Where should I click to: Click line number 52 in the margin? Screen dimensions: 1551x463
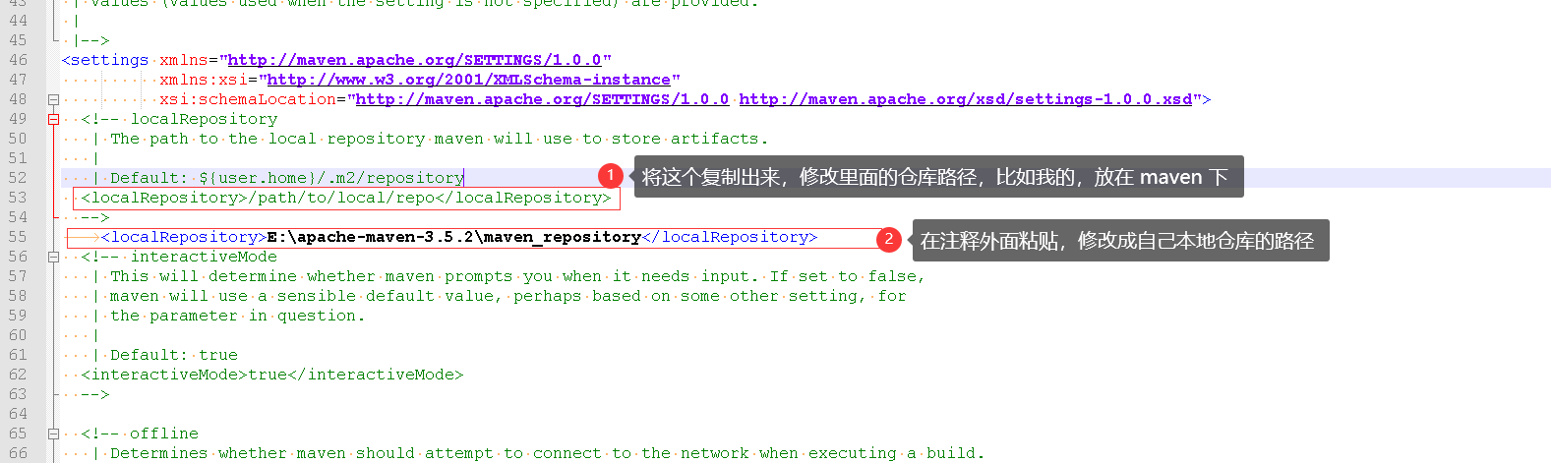(18, 178)
